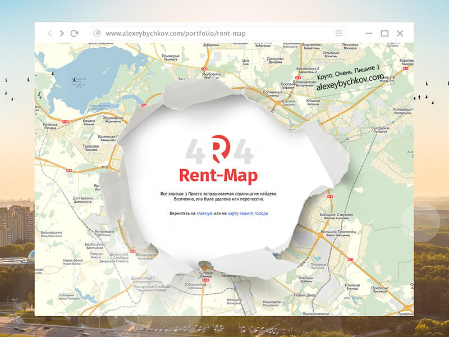The image size is (449, 337).
Task: Click 'Боровляны-2' label on the map
Action: click(x=308, y=69)
